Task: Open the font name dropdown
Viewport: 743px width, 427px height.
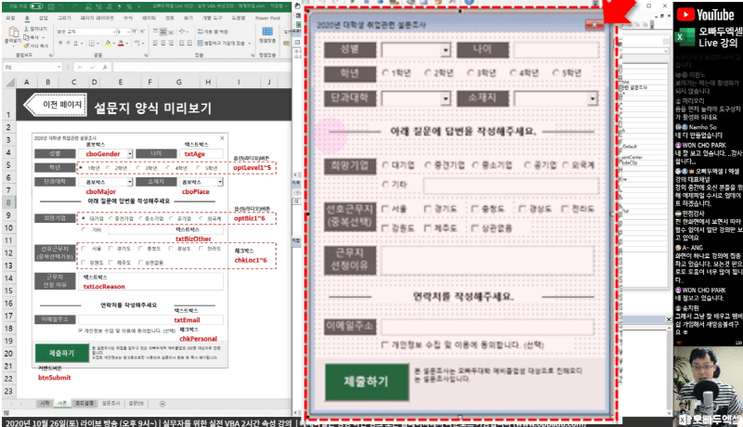Action: [114, 32]
